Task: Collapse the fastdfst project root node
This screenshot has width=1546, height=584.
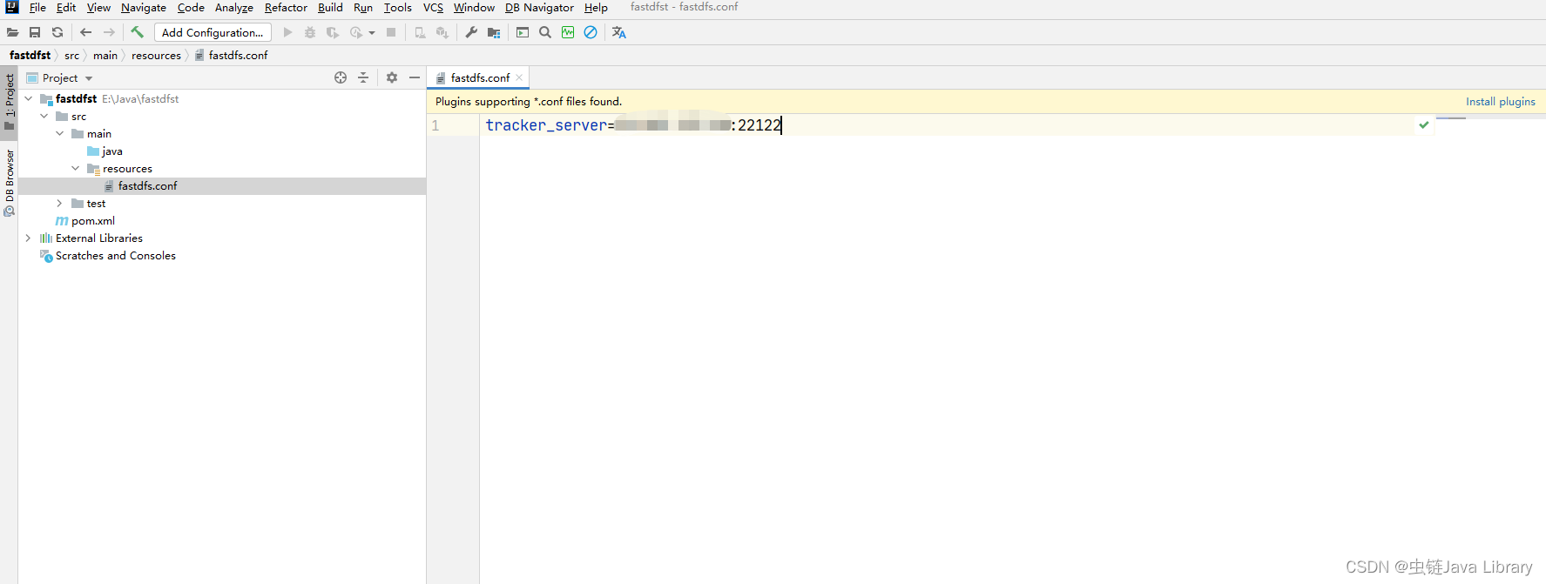Action: (29, 98)
